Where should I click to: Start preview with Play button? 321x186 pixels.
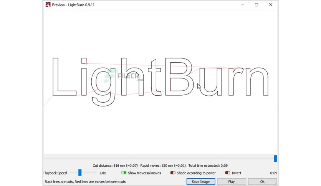232,182
